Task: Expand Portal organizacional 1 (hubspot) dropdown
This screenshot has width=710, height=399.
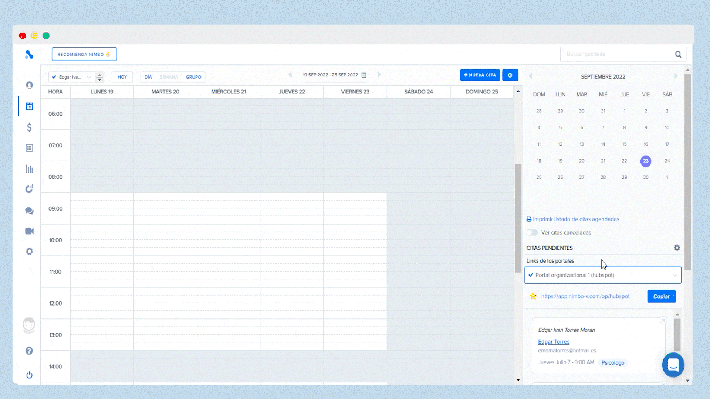Action: 603,275
